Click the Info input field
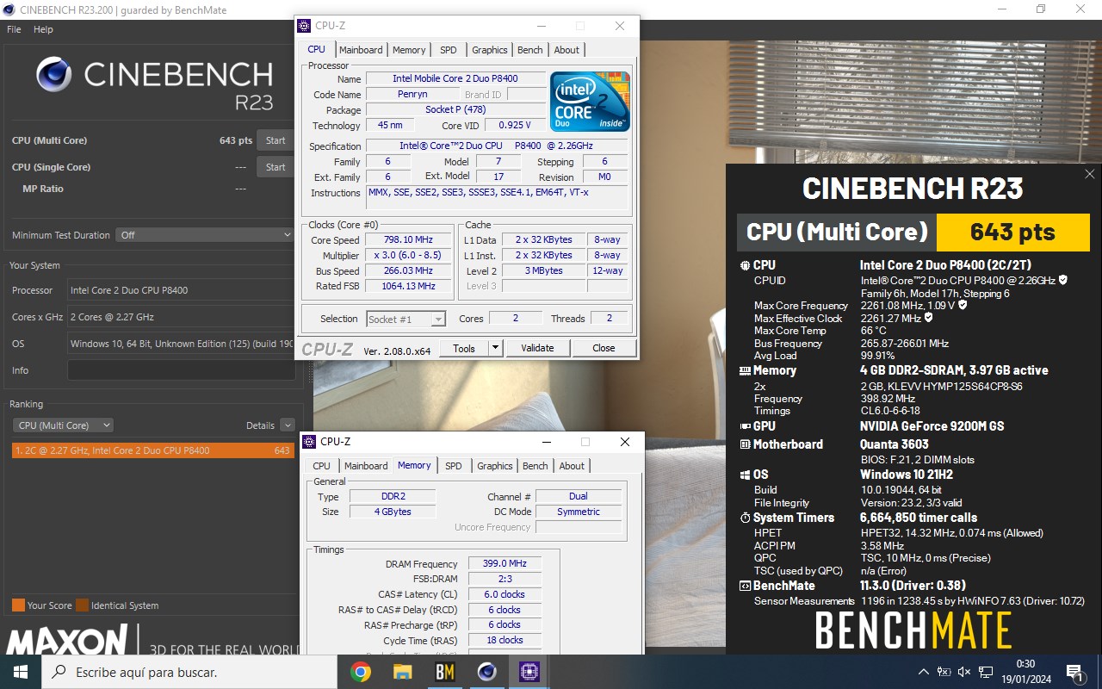 pyautogui.click(x=181, y=370)
